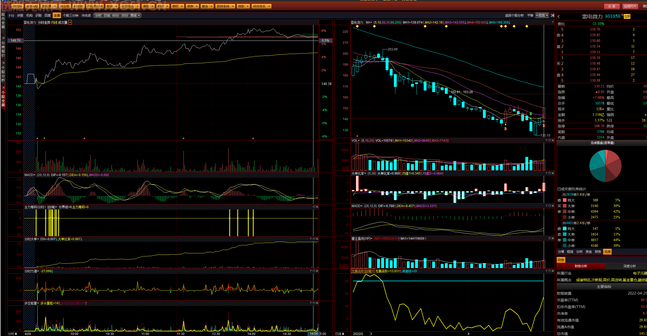Expand the 板块 dropdown arrow
The image size is (647, 336).
[x=116, y=6]
